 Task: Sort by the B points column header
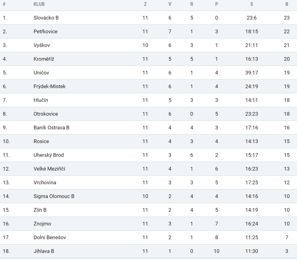click(x=287, y=4)
